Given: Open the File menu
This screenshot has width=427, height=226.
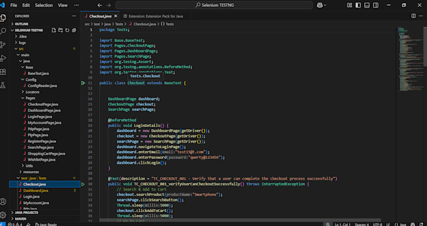Looking at the screenshot, I should tap(14, 5).
